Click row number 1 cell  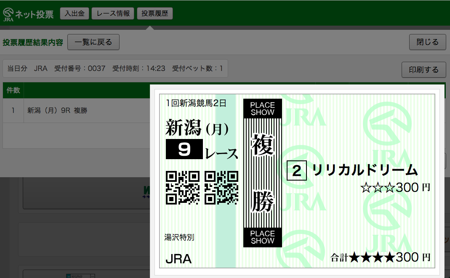click(13, 110)
